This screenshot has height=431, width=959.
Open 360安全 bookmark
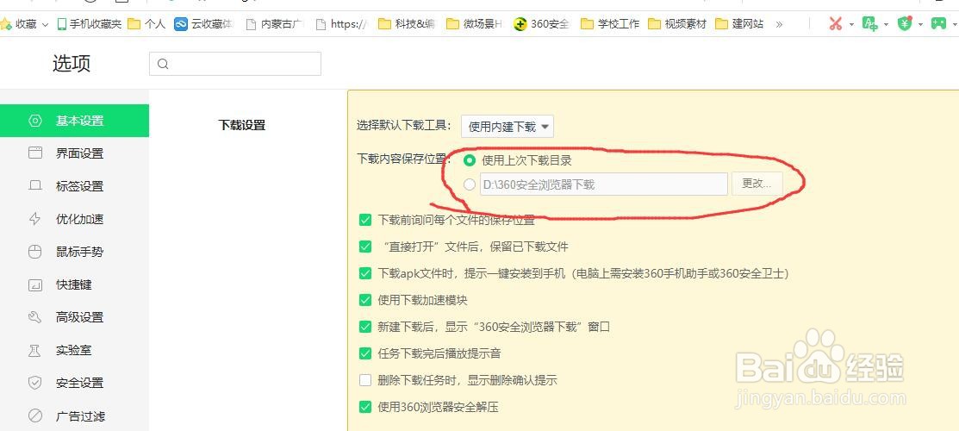tap(542, 24)
